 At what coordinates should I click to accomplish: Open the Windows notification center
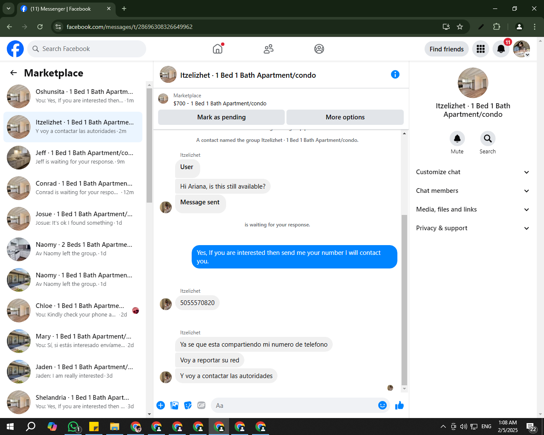tap(531, 427)
